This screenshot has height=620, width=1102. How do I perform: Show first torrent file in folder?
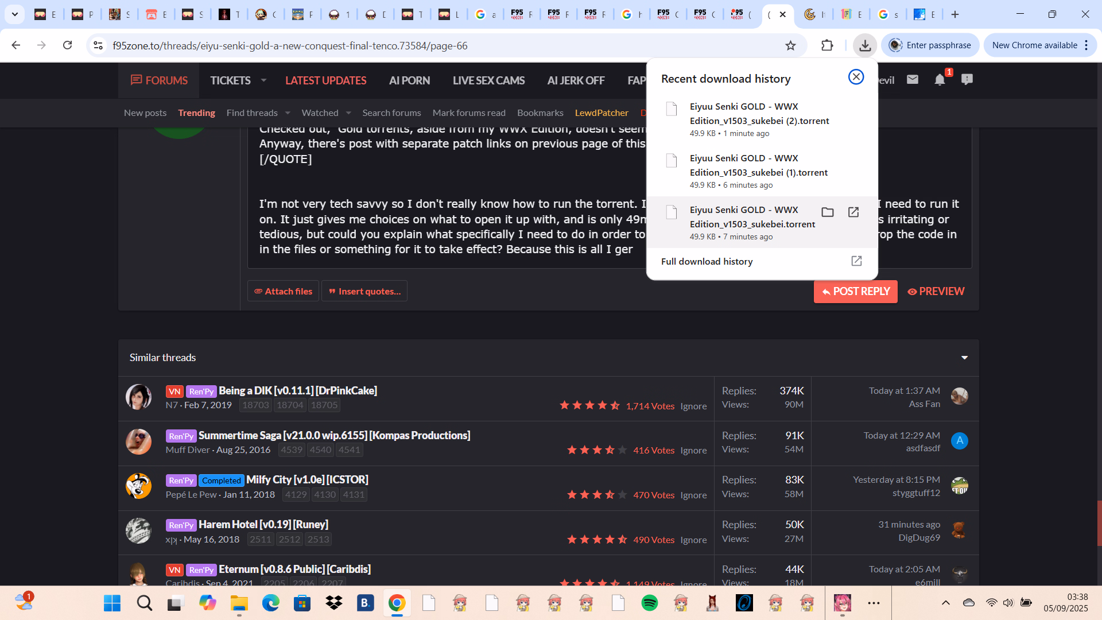(827, 212)
